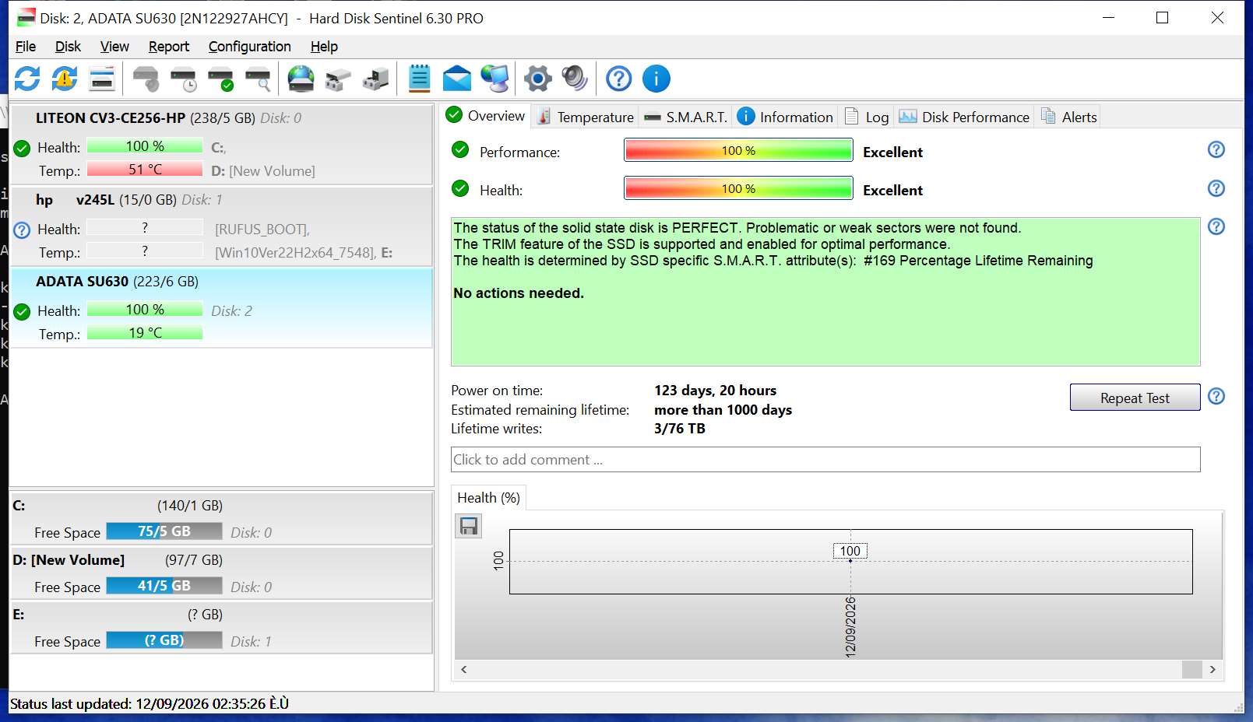Open the File menu
Screen dimensions: 1253x722
[x=26, y=47]
